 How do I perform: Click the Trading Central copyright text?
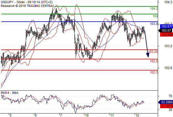[x=28, y=6]
